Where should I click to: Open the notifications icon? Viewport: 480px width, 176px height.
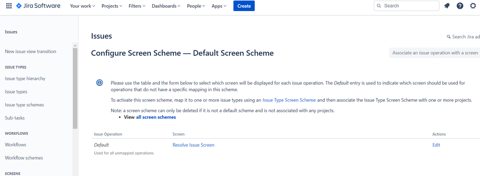click(447, 6)
